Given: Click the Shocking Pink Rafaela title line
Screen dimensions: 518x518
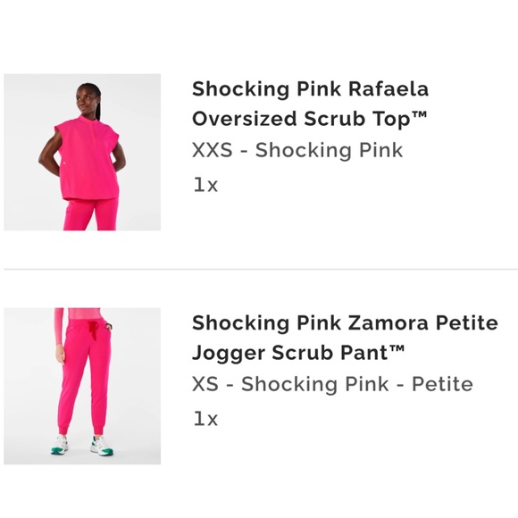Looking at the screenshot, I should (310, 89).
